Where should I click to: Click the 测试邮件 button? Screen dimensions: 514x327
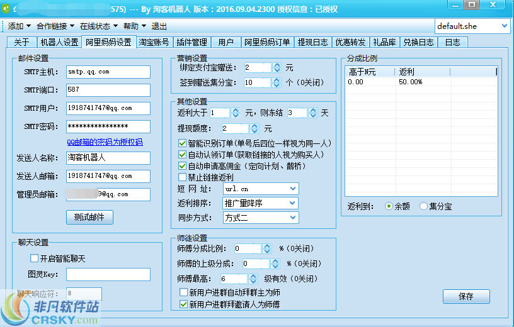(x=89, y=218)
